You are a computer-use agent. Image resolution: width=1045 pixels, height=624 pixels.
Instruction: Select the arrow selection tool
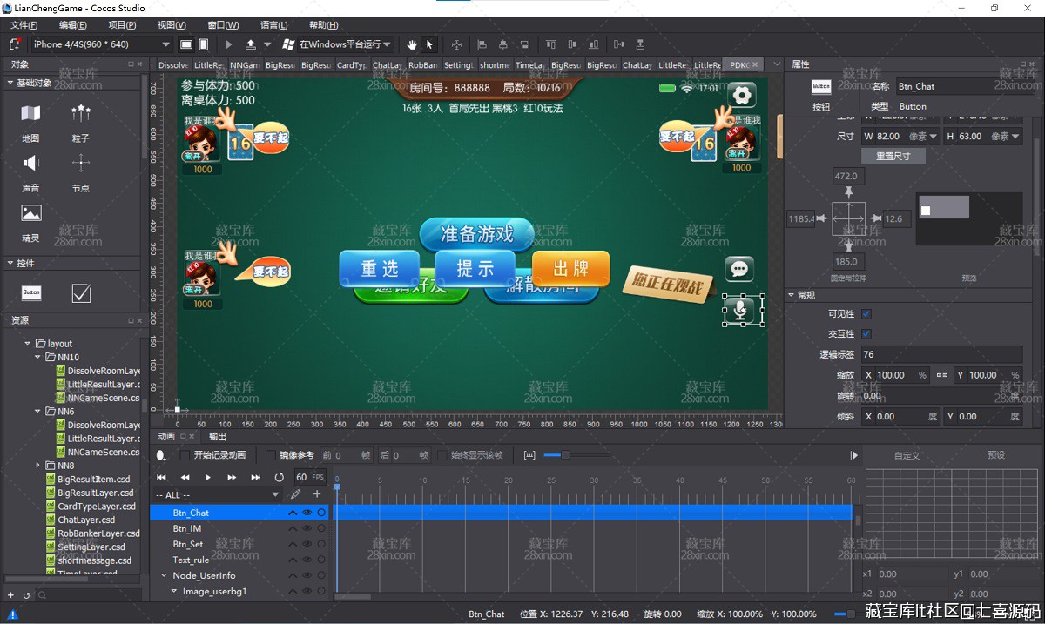point(429,44)
